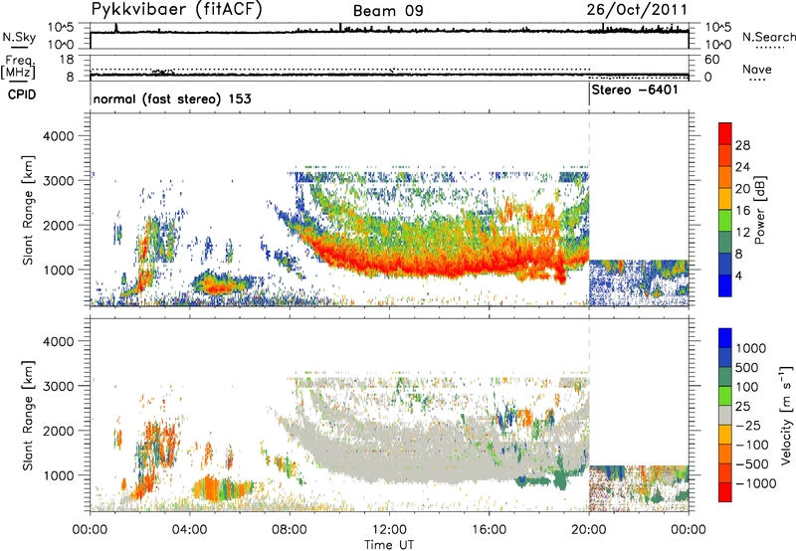Click the red bottom of velocity colorbar
Image resolution: width=796 pixels, height=551 pixels.
(x=725, y=492)
